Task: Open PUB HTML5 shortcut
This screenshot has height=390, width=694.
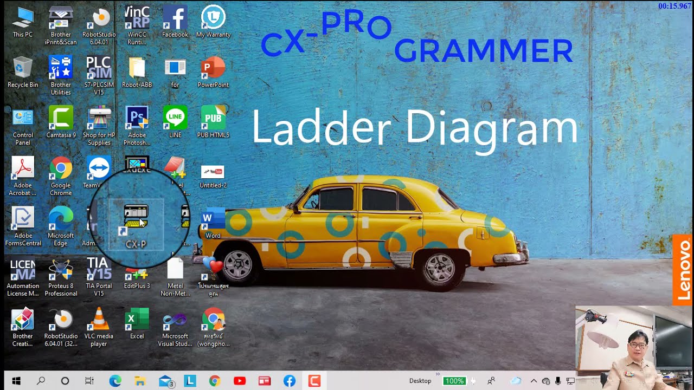Action: (213, 122)
